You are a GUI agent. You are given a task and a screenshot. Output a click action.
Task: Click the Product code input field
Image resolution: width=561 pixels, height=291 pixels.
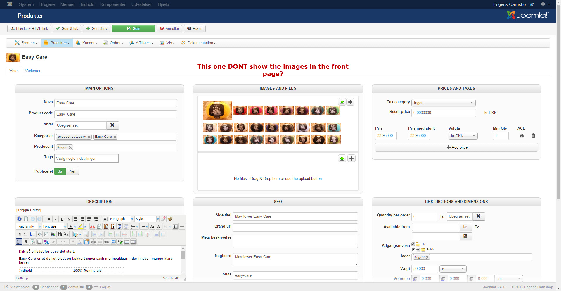[x=116, y=114]
